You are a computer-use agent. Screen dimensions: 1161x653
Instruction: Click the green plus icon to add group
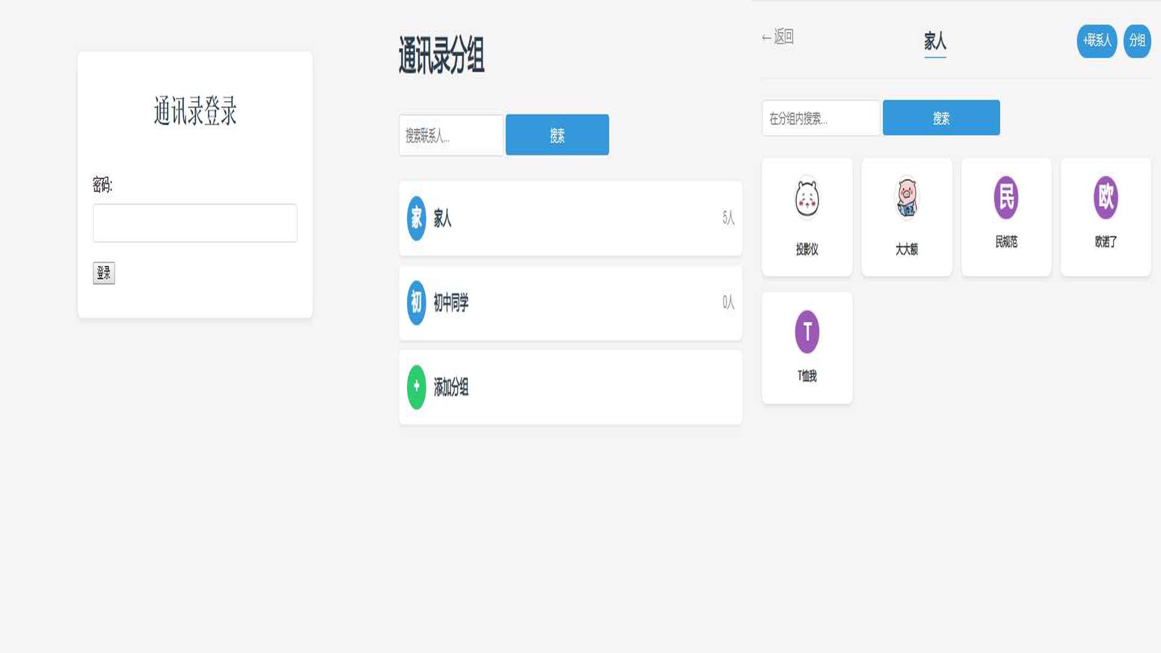(x=415, y=387)
